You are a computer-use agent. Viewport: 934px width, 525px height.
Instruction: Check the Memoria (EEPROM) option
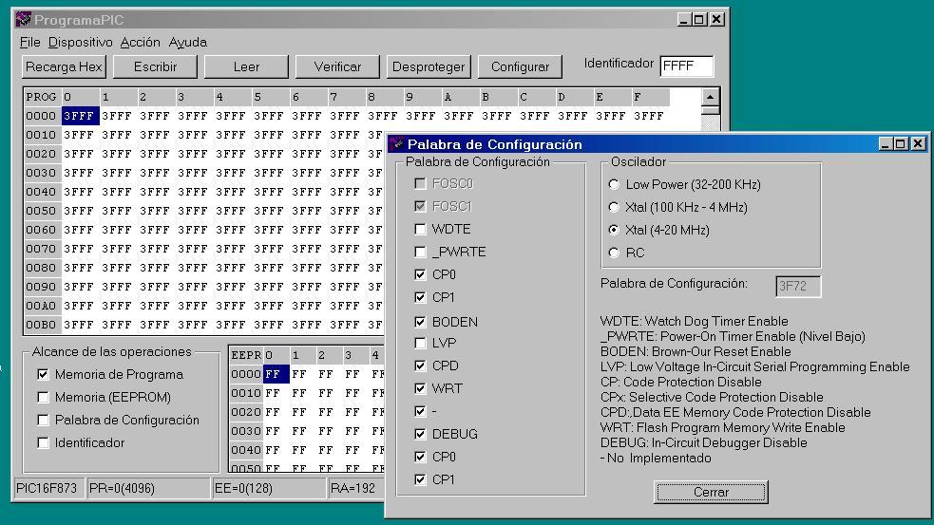click(x=43, y=398)
